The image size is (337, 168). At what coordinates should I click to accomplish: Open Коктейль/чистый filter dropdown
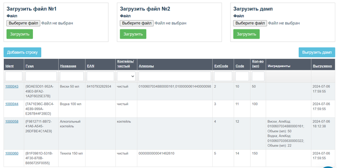126,76
